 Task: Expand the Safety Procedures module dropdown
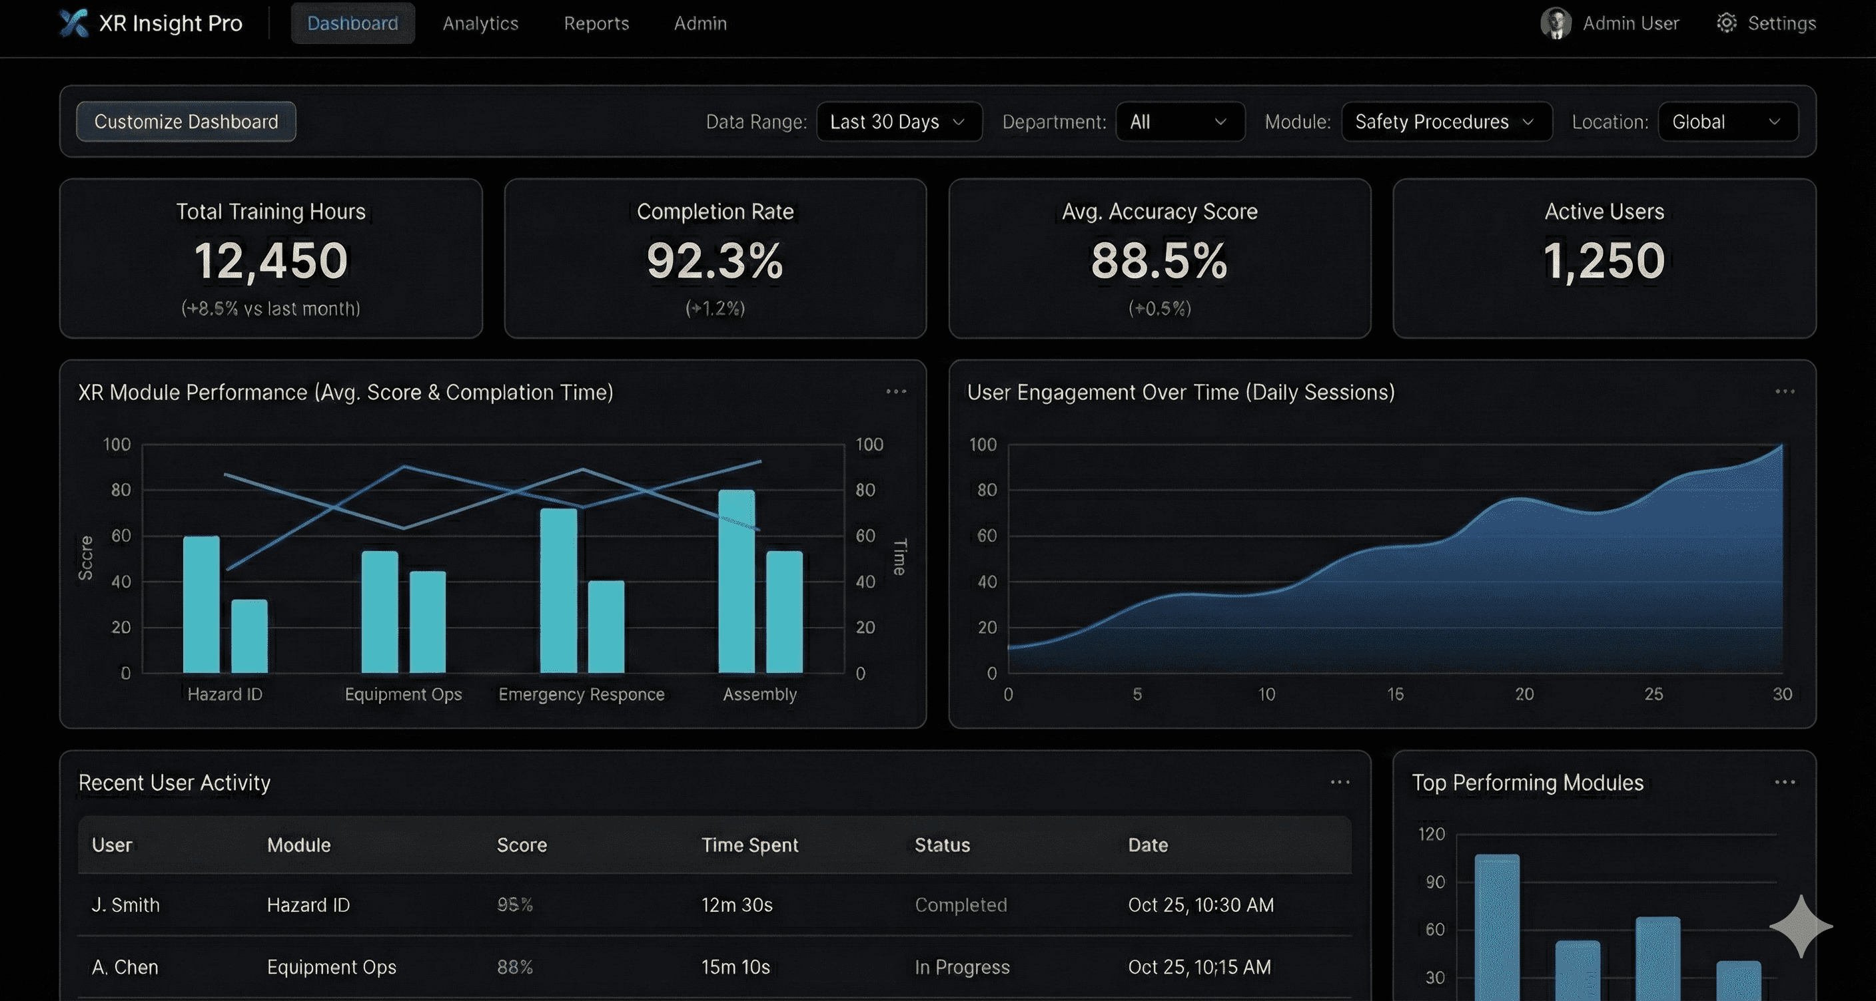coord(1446,122)
